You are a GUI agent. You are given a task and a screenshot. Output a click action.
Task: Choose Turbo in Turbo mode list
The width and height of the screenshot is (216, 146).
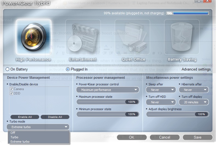pyautogui.click(x=39, y=137)
